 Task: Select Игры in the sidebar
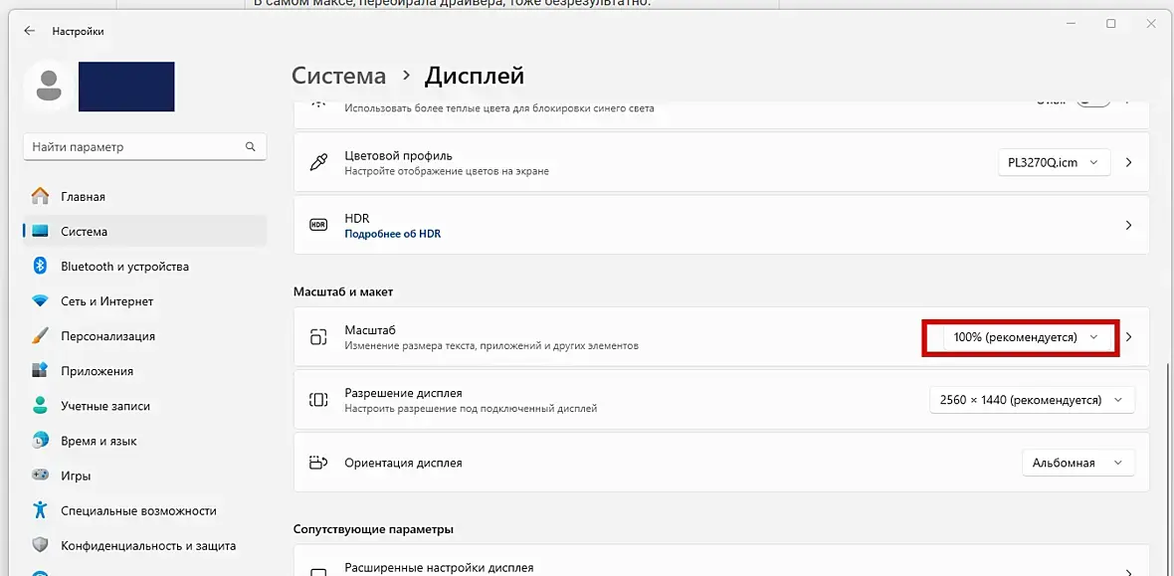[76, 476]
